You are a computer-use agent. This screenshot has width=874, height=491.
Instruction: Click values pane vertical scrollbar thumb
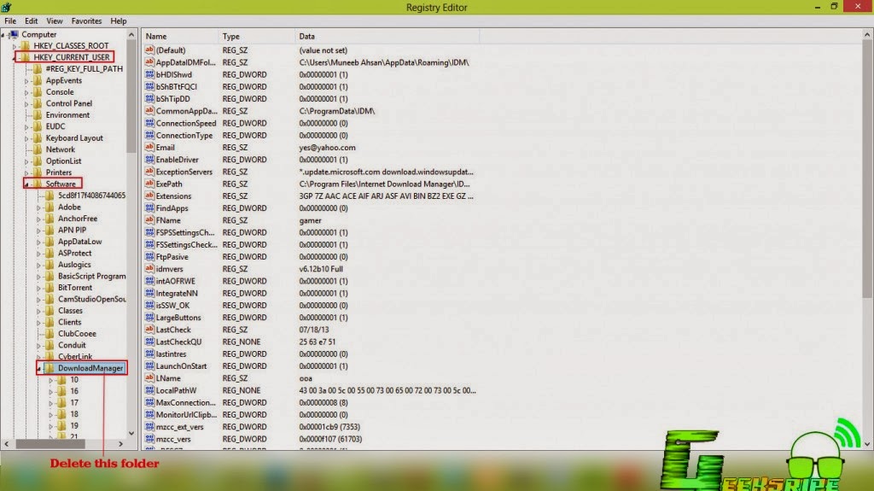click(867, 169)
